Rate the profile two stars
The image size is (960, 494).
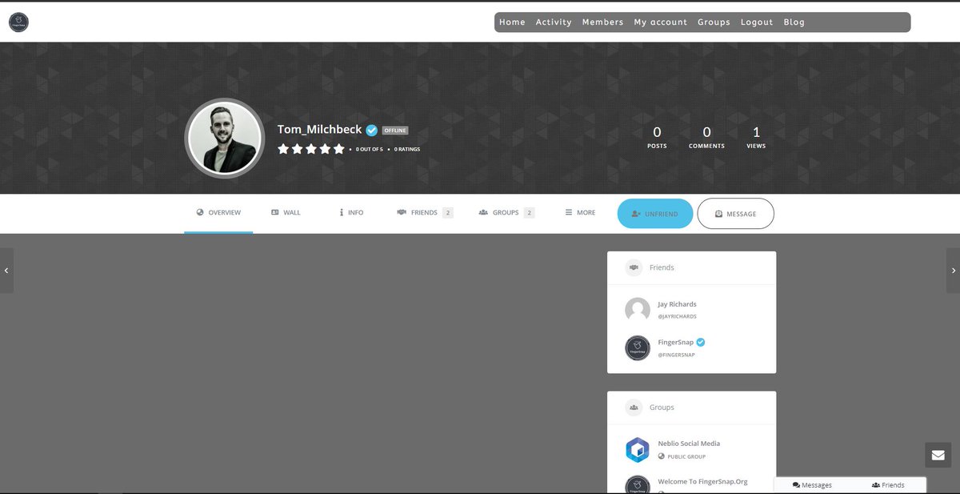[297, 149]
